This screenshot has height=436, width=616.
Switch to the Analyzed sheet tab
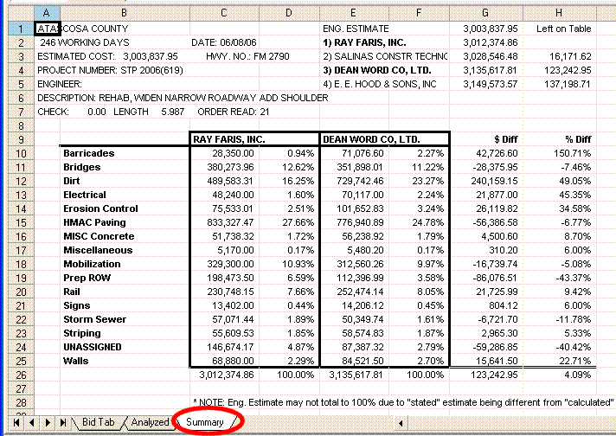coord(150,422)
